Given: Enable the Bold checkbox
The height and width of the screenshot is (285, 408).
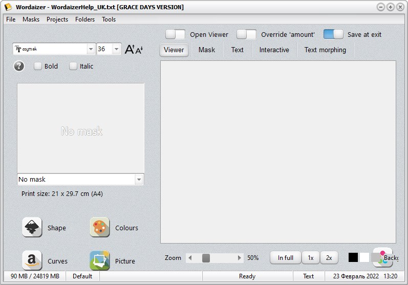Looking at the screenshot, I should [x=38, y=67].
